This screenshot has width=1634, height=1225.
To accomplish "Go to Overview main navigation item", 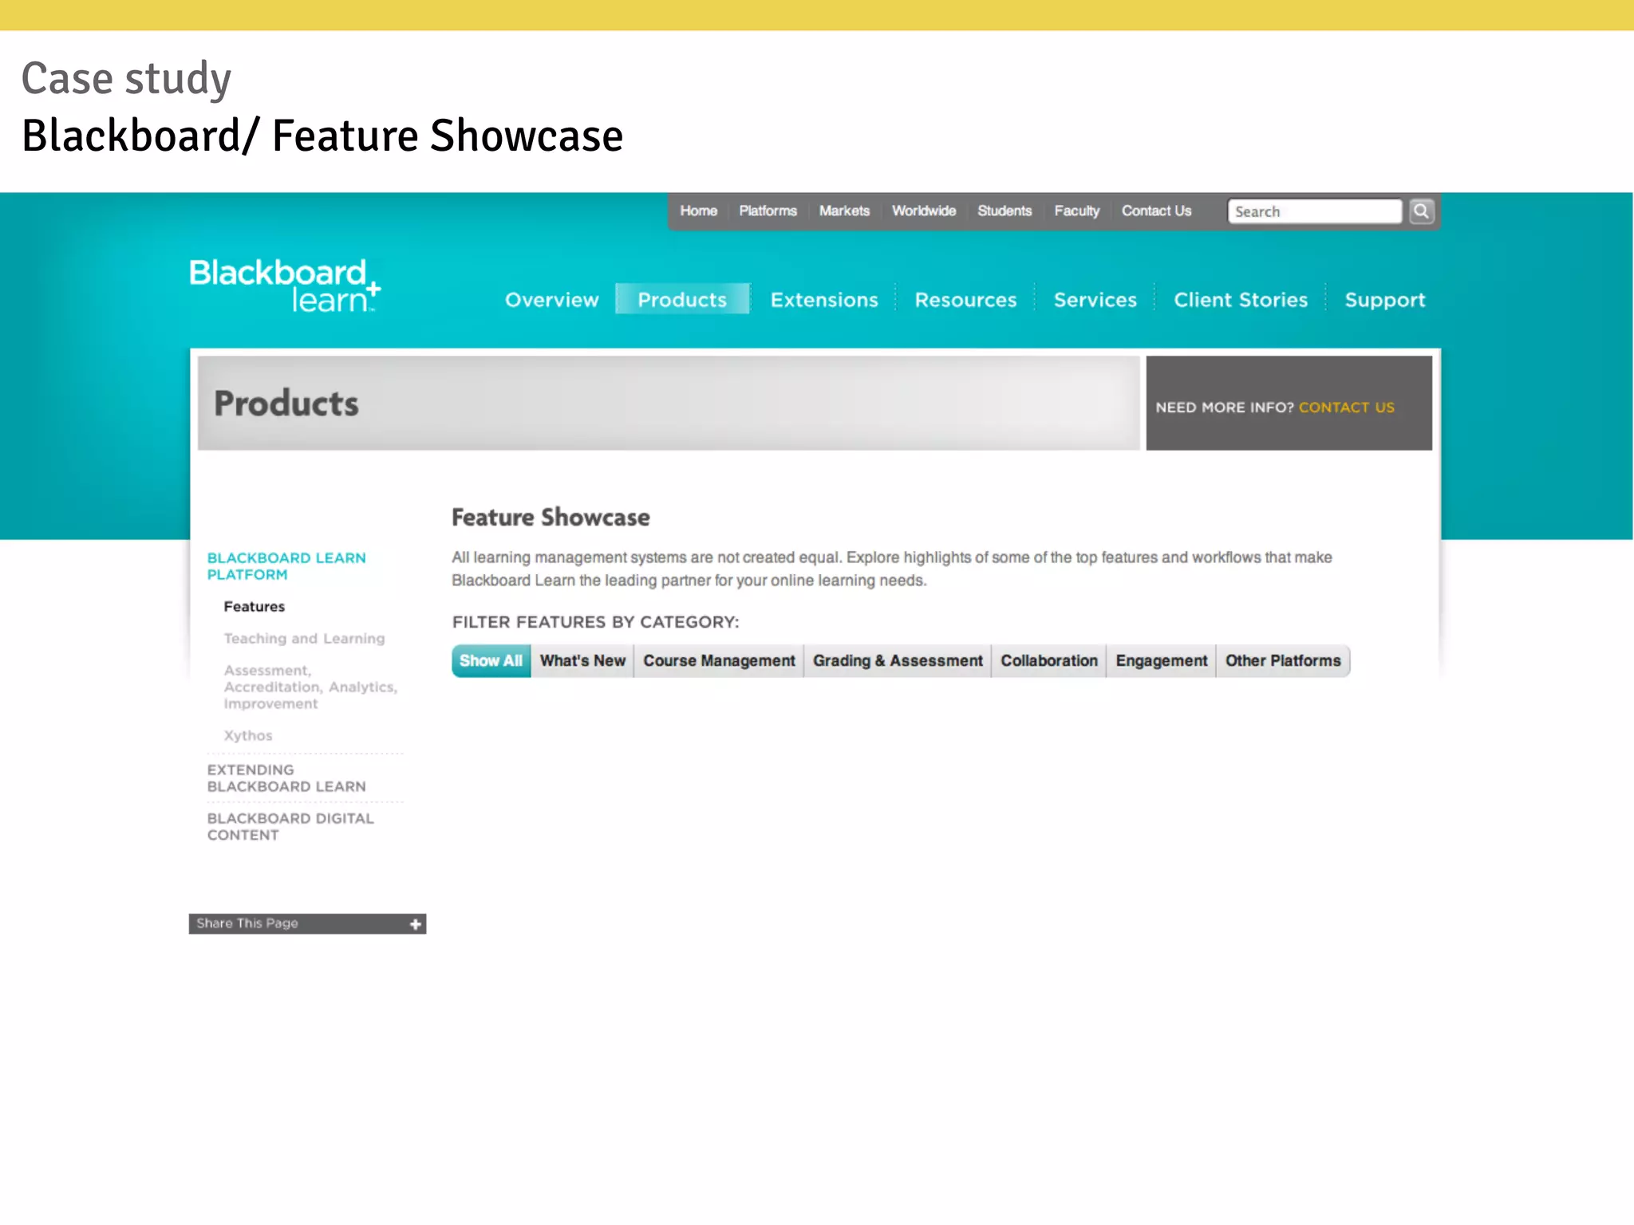I will [x=551, y=300].
